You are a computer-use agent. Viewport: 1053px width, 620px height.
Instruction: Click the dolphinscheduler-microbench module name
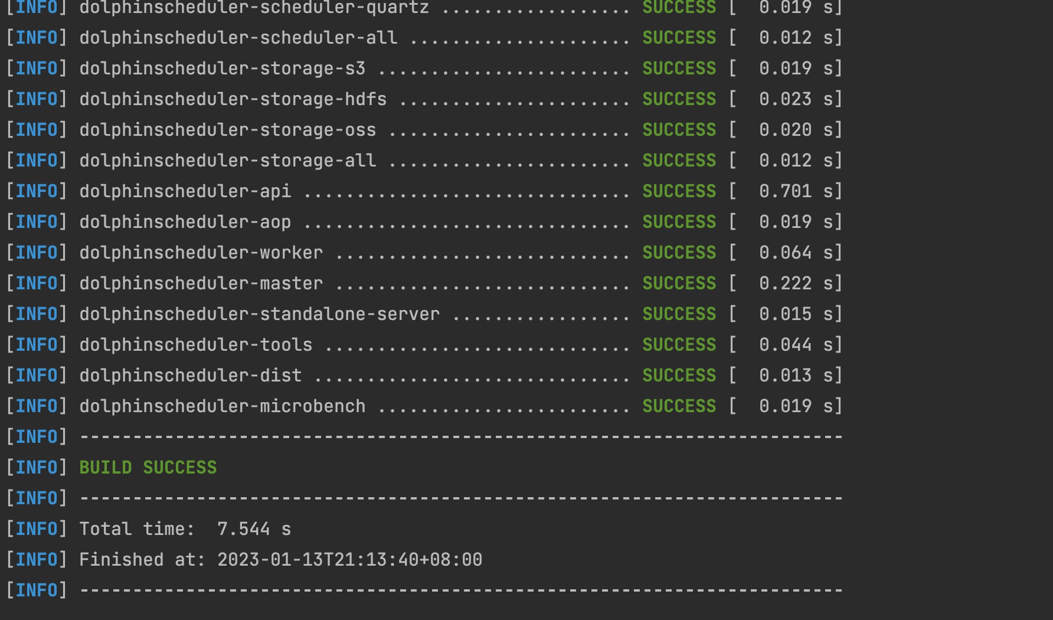coord(223,406)
